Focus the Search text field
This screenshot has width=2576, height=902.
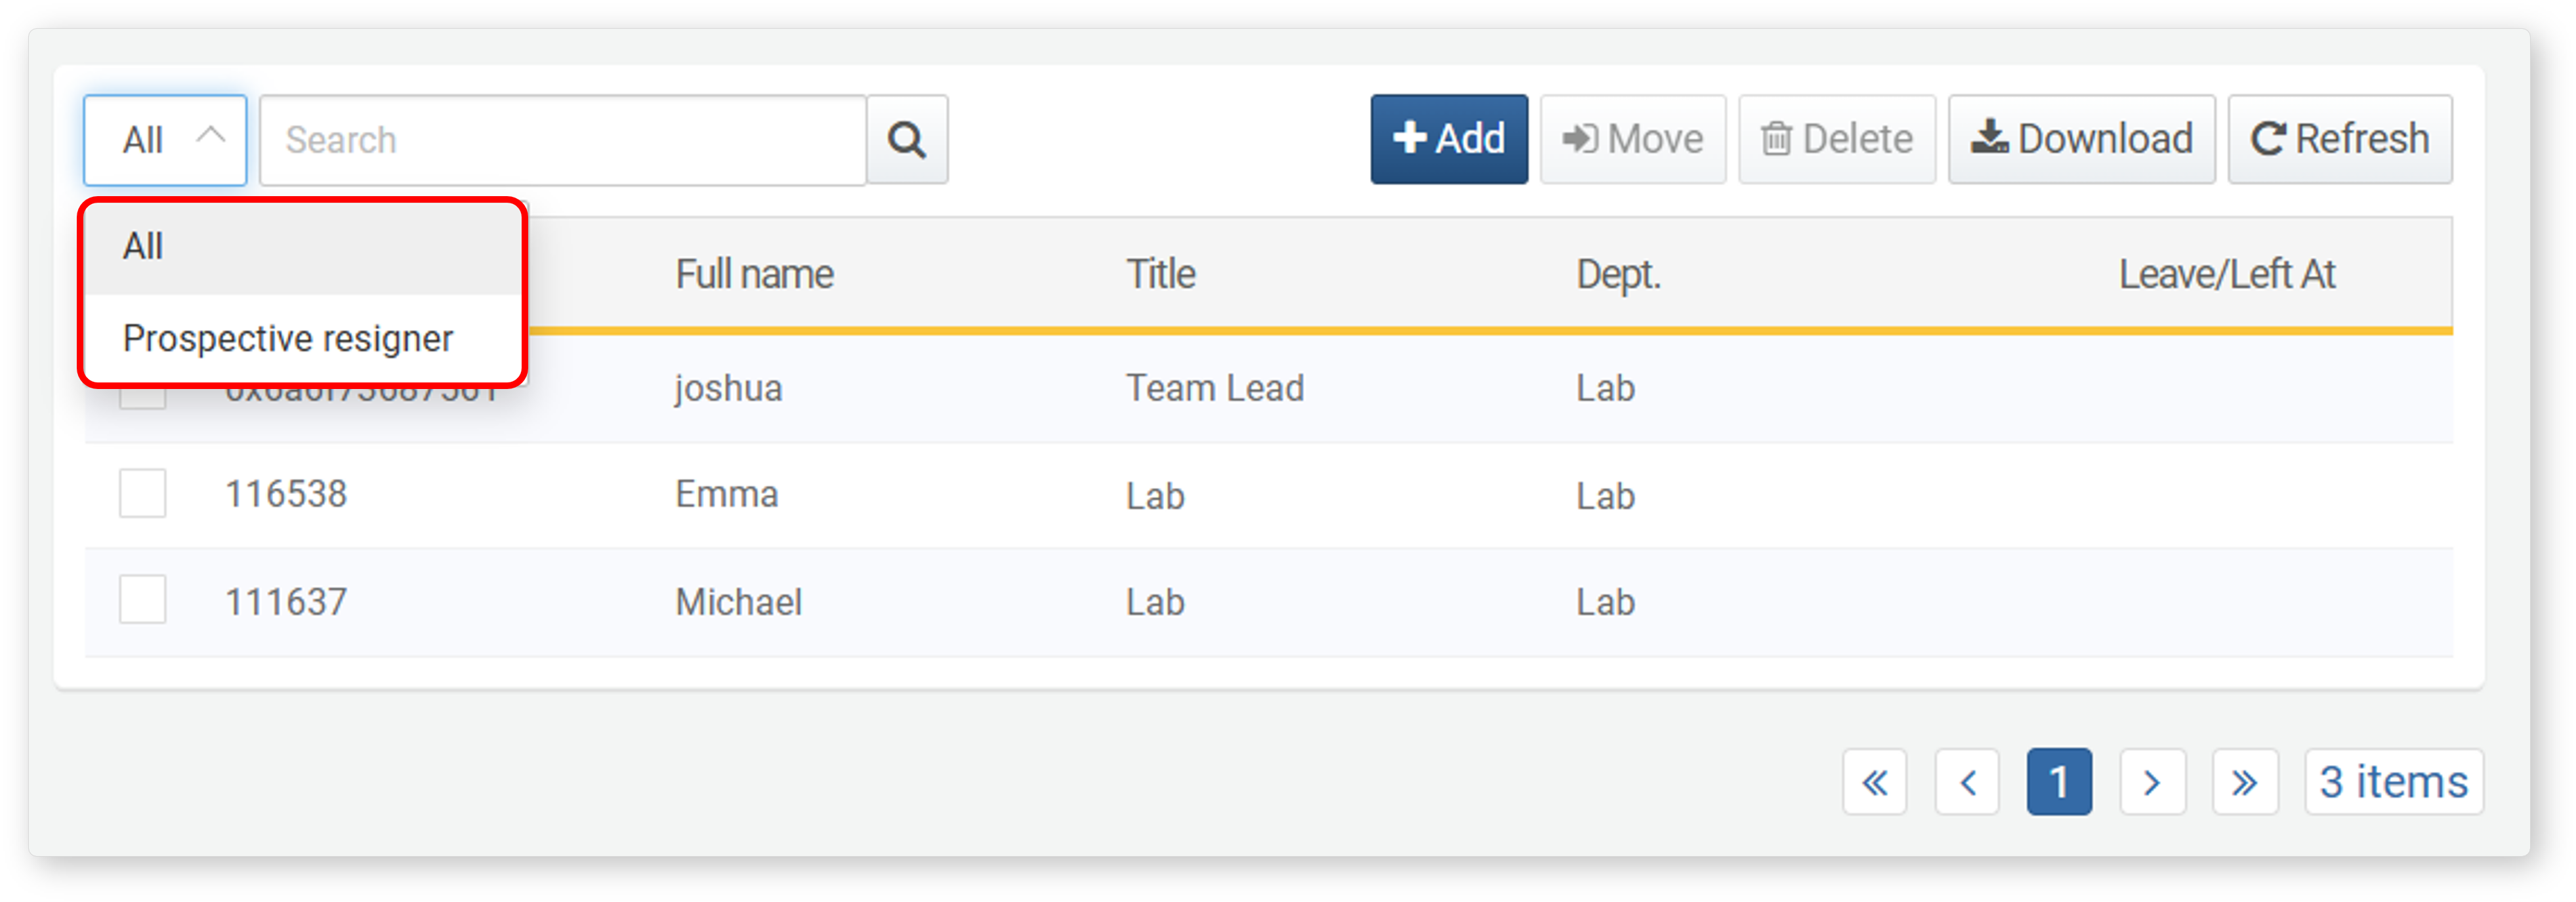[x=563, y=140]
